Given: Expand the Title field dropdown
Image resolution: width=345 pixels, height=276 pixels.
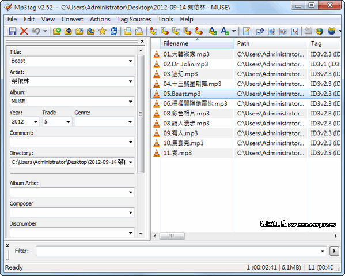Looking at the screenshot, I should coord(131,61).
